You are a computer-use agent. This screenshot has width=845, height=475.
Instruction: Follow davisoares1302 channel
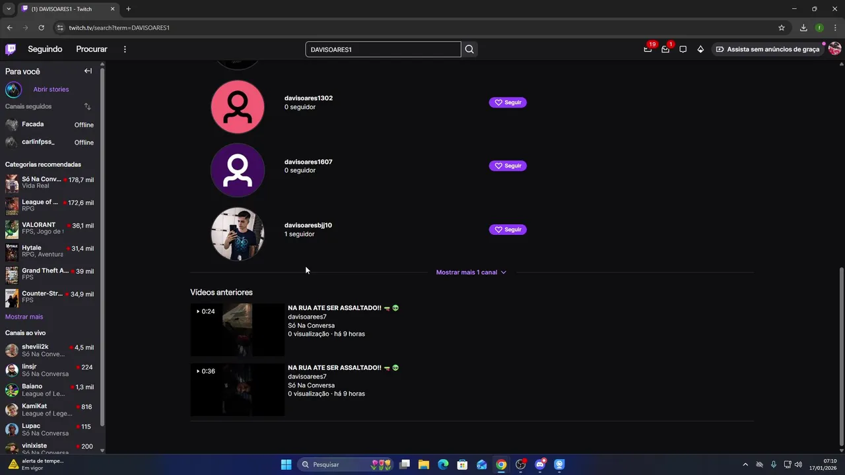click(x=508, y=102)
